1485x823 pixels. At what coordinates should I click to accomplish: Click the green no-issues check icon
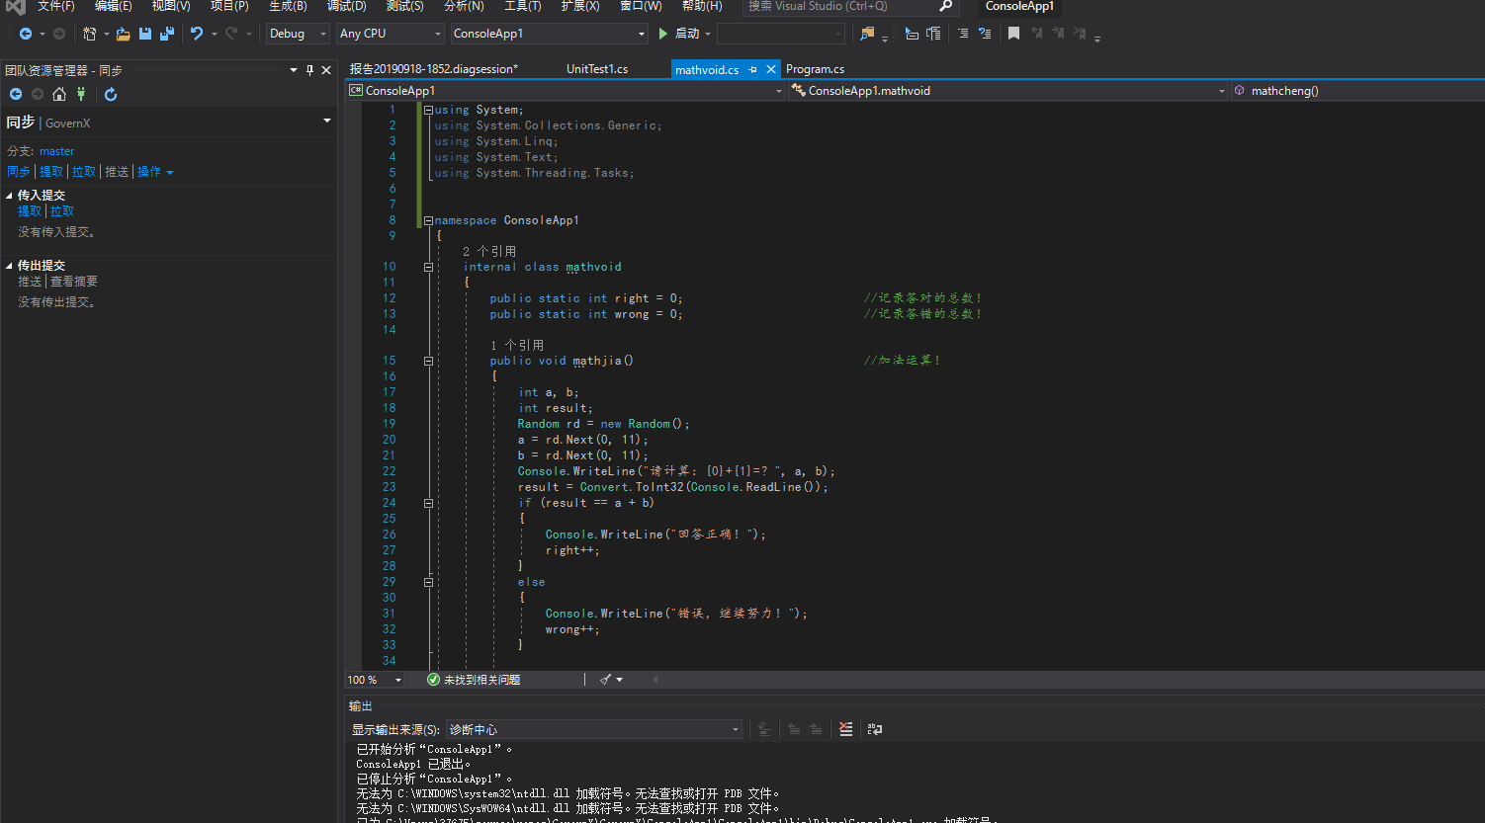(x=433, y=680)
